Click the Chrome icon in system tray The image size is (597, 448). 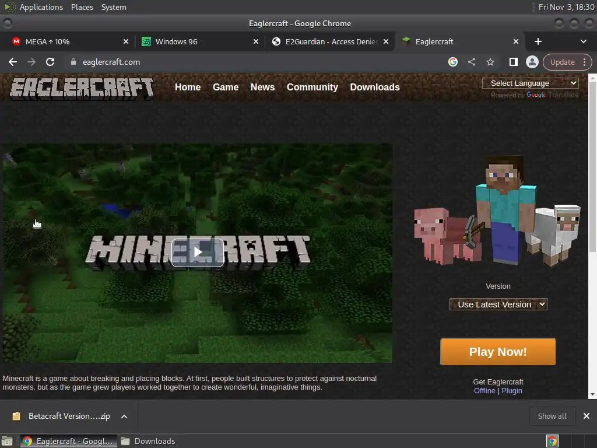click(x=552, y=441)
